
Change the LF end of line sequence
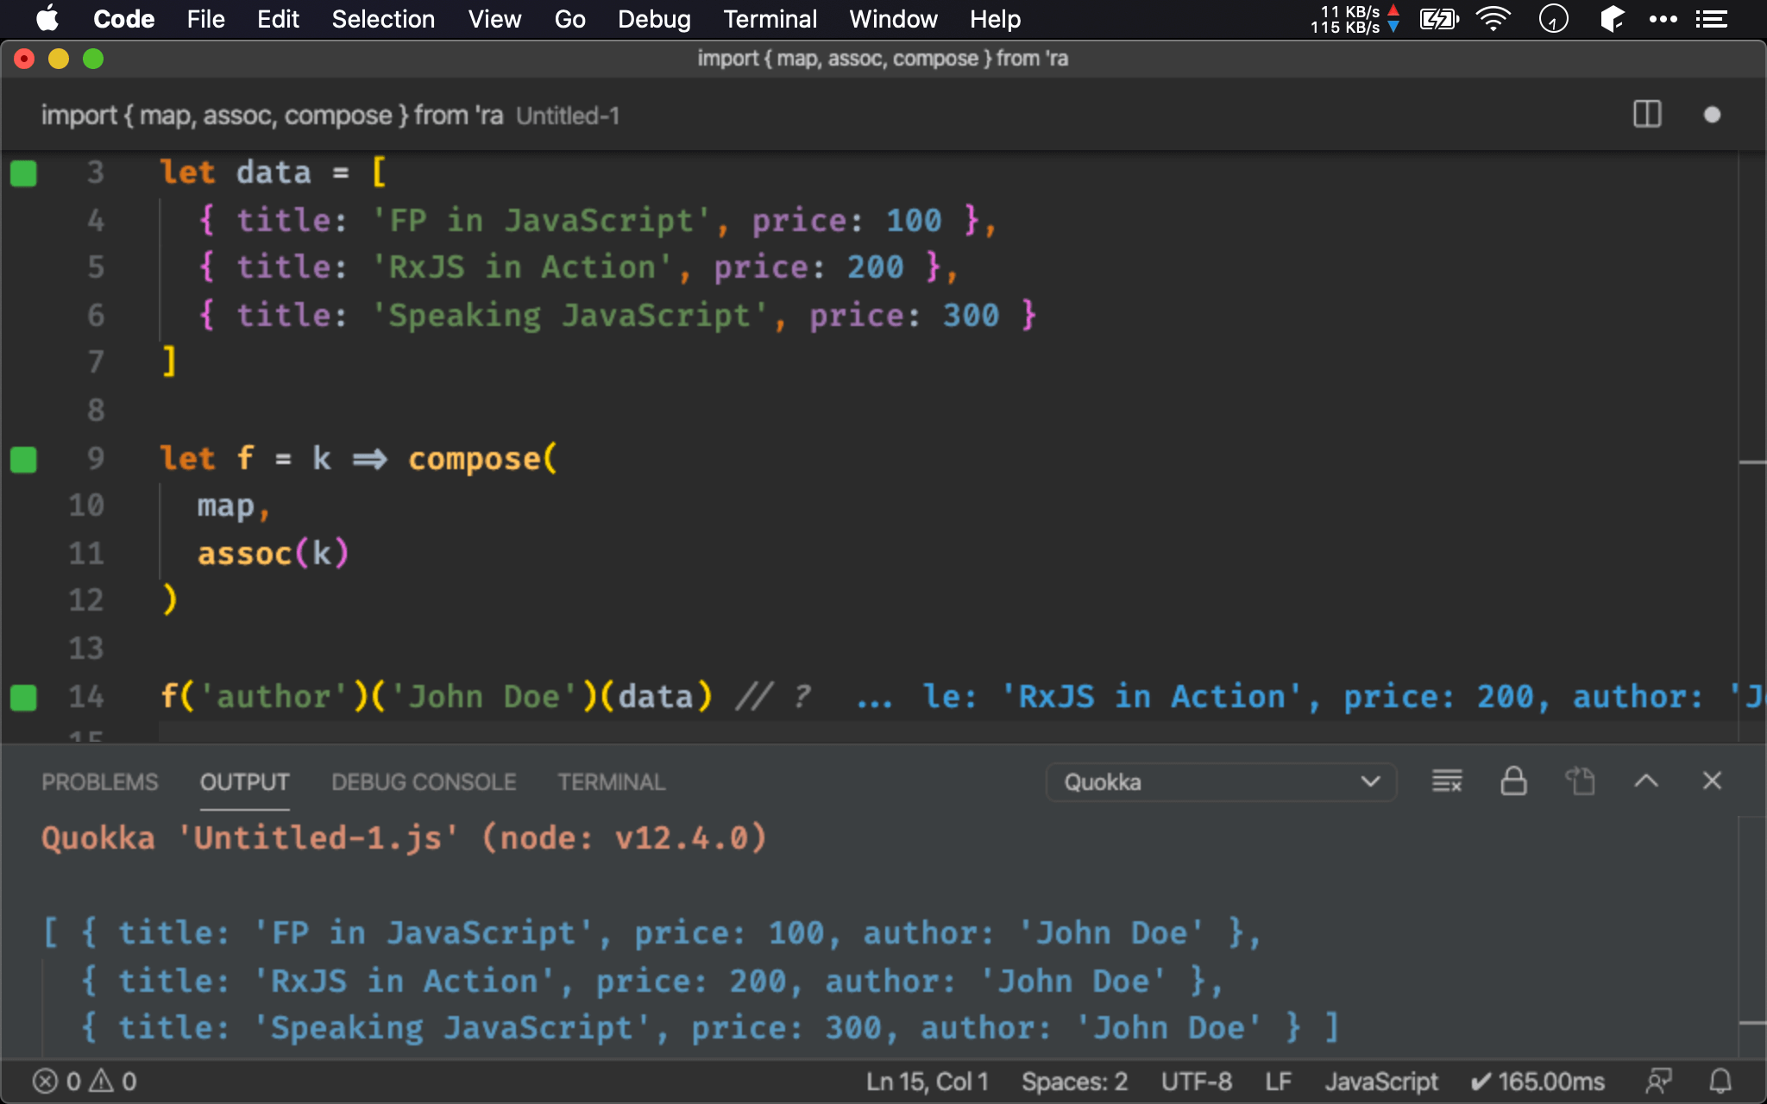point(1278,1082)
